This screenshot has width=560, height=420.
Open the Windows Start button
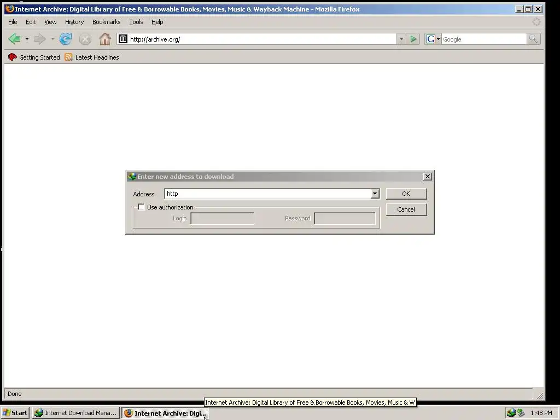[x=15, y=413]
